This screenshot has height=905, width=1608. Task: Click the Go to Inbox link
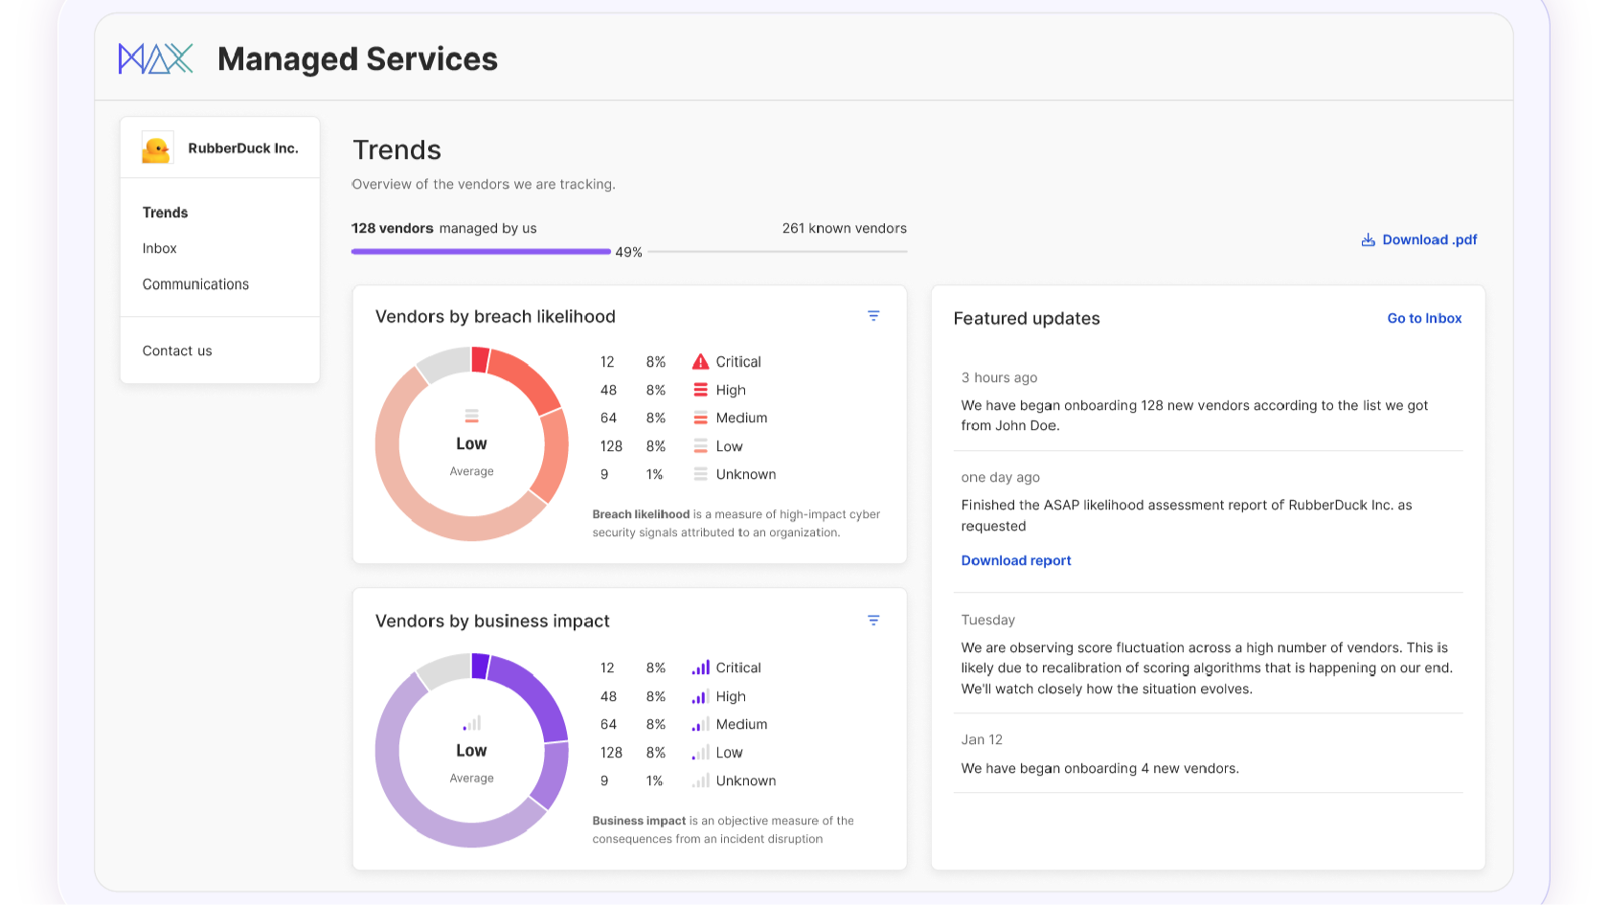pos(1424,318)
